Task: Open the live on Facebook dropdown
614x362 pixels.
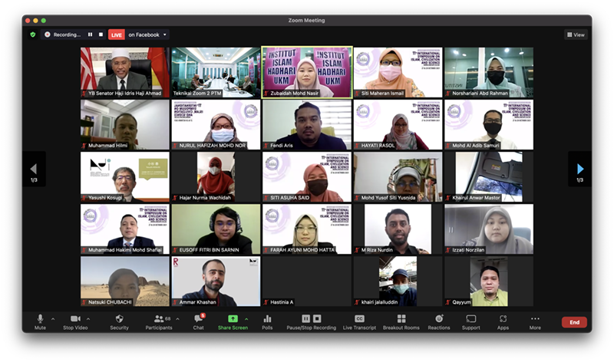Action: coord(147,35)
